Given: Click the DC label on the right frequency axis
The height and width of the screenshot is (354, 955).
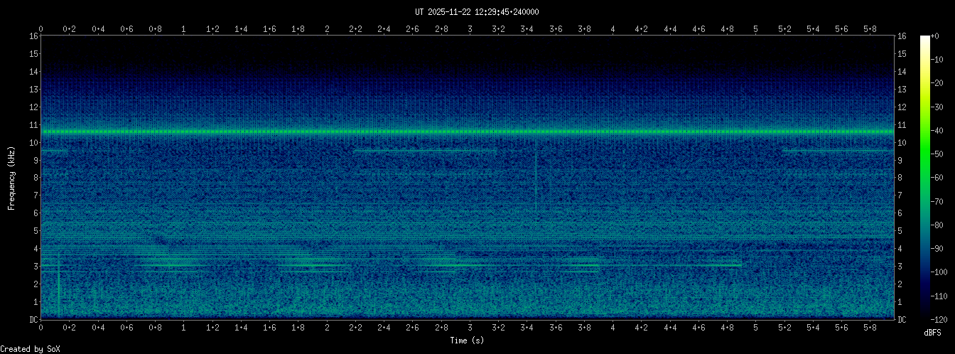Looking at the screenshot, I should pos(902,320).
